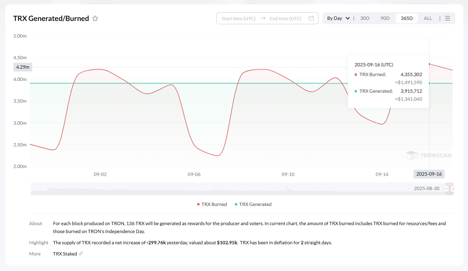
Task: Open the TRX Staked link
Action: [x=65, y=254]
